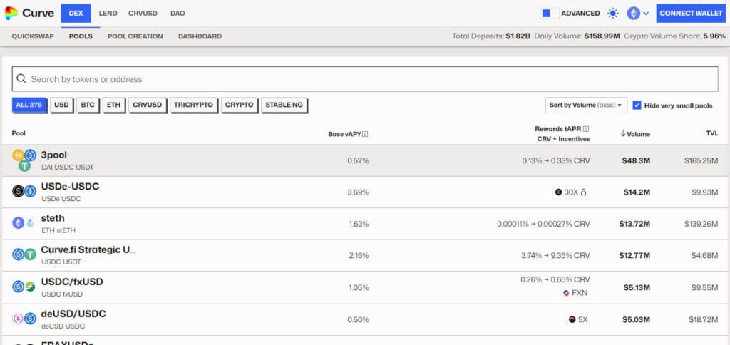Toggle the light theme sun icon
The height and width of the screenshot is (345, 730).
(x=613, y=14)
